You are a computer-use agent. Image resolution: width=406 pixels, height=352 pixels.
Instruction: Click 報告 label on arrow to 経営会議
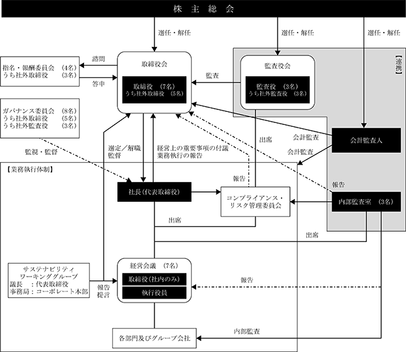point(246,280)
